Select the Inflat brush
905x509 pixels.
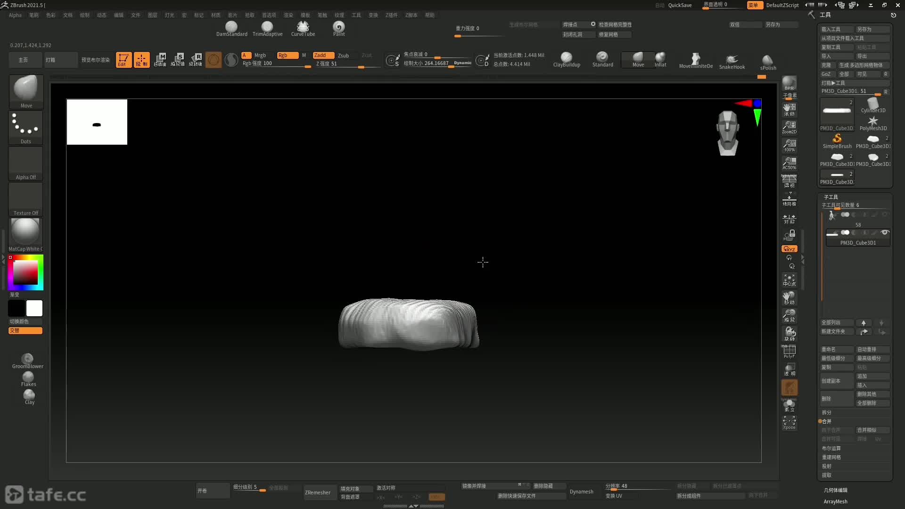(x=660, y=59)
